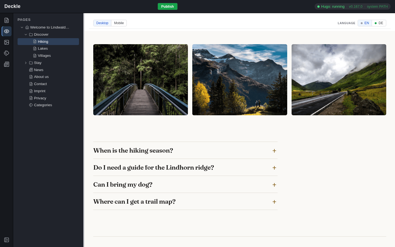The image size is (395, 247).
Task: Open the Hiking page in tree
Action: (48, 42)
